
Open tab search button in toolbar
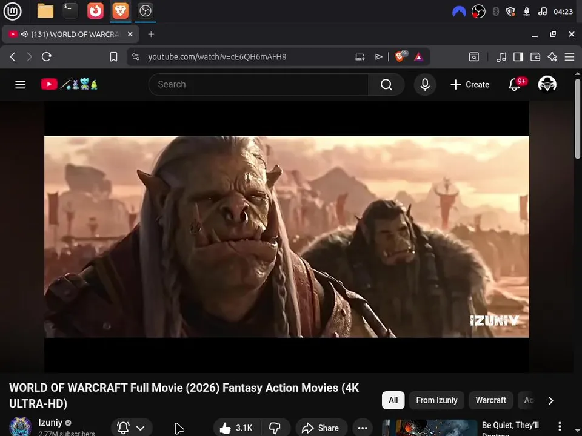pos(474,57)
